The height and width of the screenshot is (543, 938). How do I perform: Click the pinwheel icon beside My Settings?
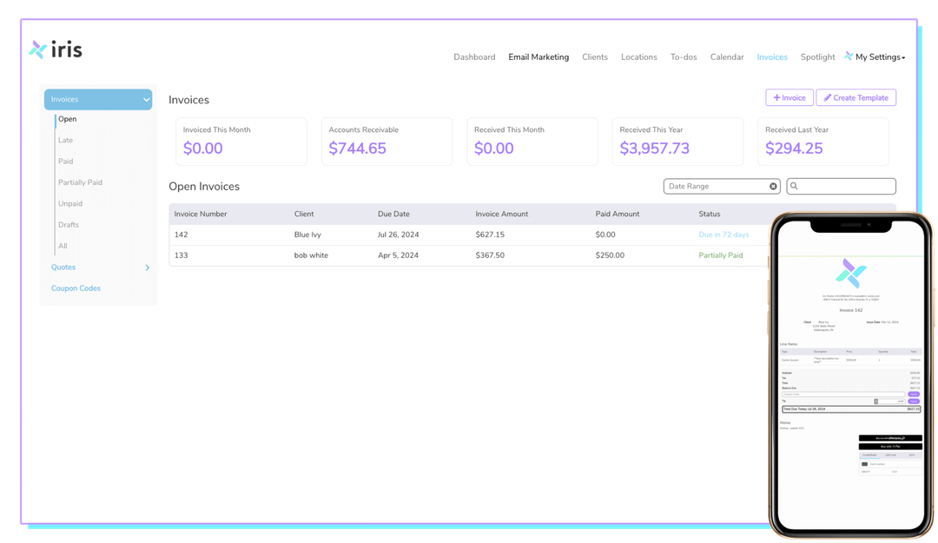(848, 56)
